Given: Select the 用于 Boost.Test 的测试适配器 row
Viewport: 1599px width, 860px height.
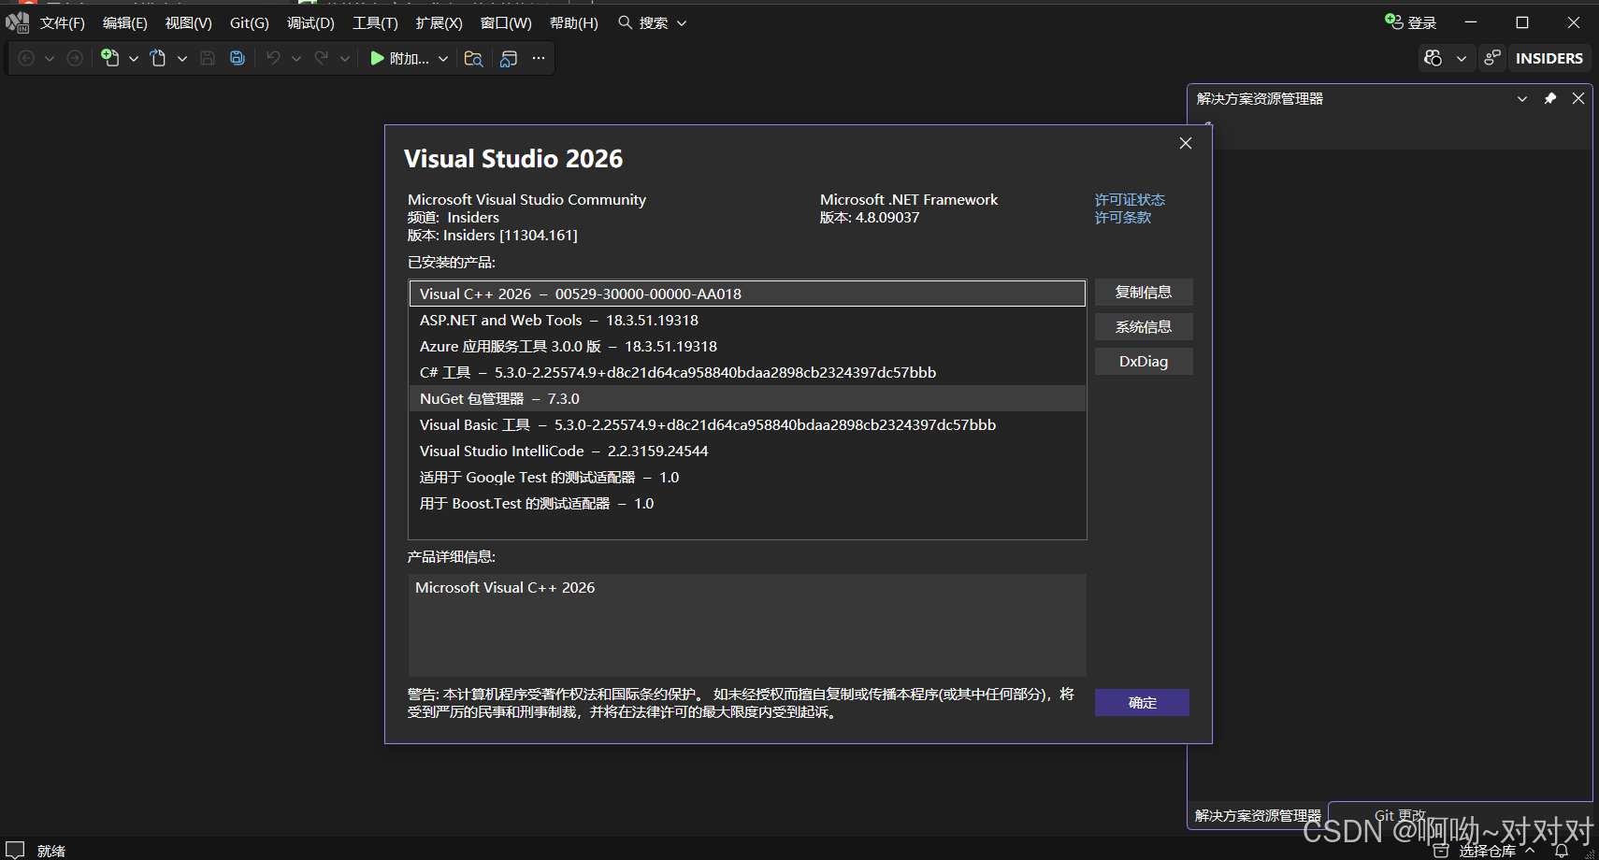Looking at the screenshot, I should coord(747,503).
